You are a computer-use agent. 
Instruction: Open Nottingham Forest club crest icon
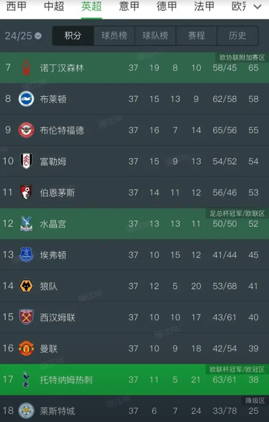(x=26, y=68)
